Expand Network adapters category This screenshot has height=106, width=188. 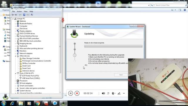[16, 54]
